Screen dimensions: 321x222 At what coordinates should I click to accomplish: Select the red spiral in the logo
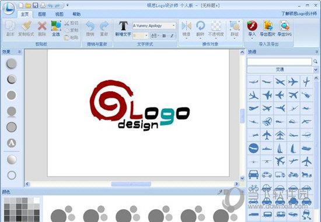(111, 100)
